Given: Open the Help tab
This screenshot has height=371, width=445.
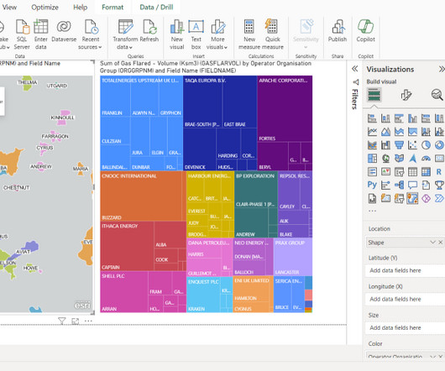Looking at the screenshot, I should (81, 7).
